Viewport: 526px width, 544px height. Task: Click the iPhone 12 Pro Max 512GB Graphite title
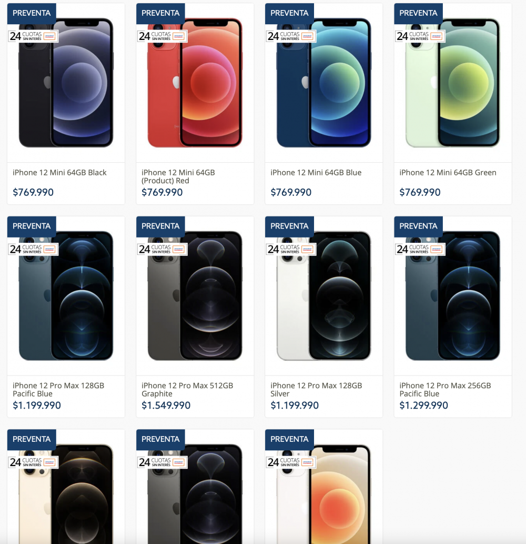point(187,390)
